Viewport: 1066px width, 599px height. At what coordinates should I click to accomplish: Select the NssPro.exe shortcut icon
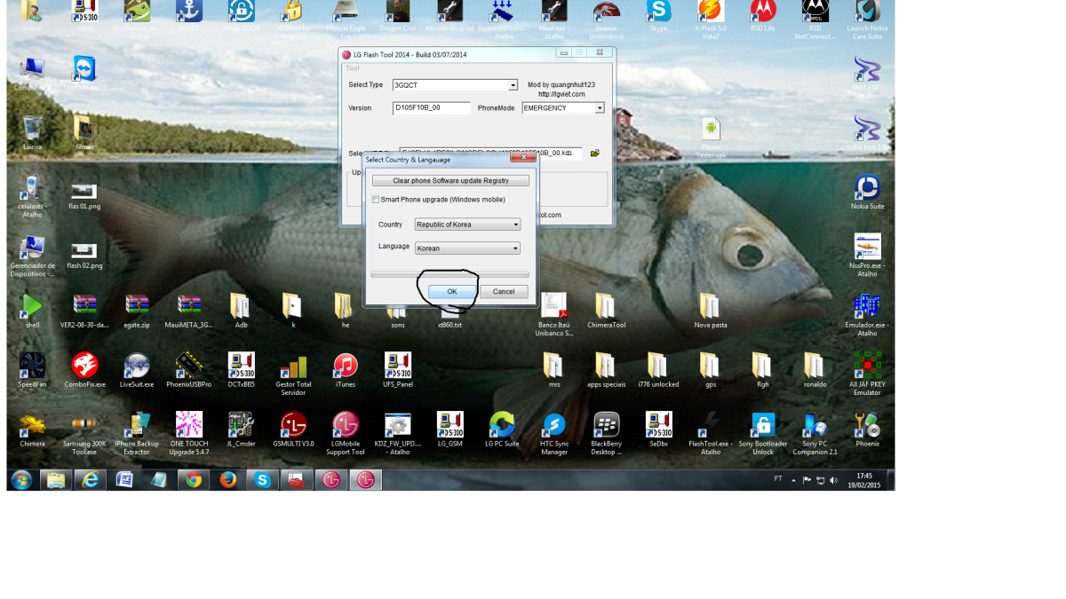867,256
